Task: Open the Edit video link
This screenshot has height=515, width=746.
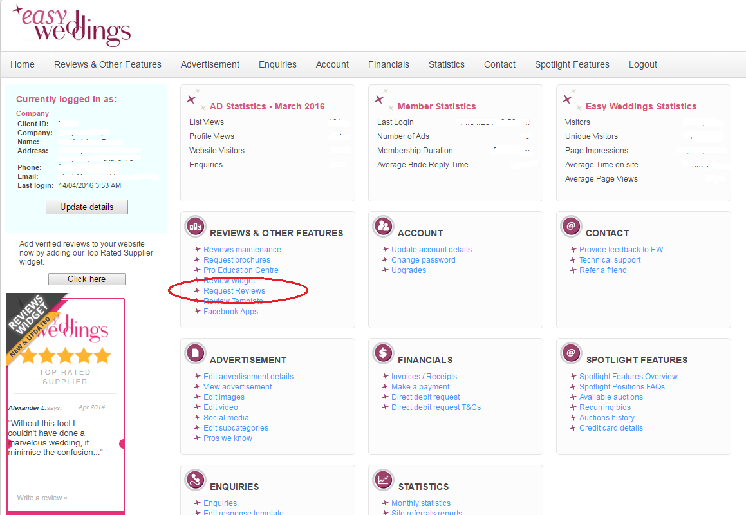Action: click(220, 407)
